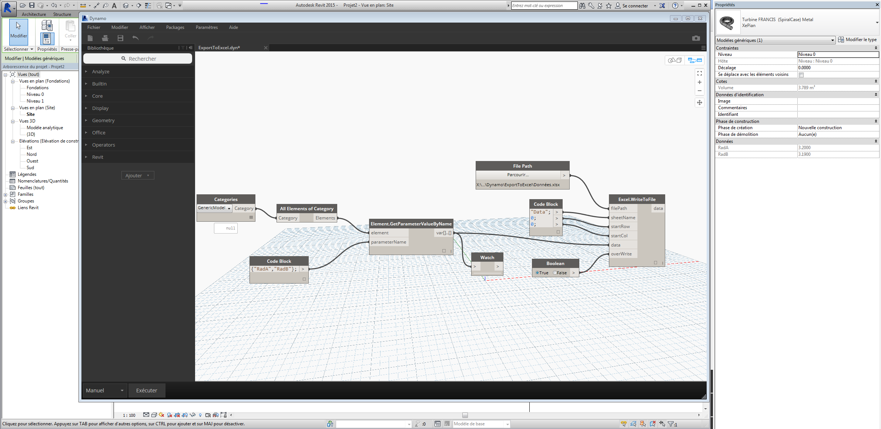Click the canvas zoom in plus icon
The width and height of the screenshot is (881, 429).
click(x=700, y=82)
